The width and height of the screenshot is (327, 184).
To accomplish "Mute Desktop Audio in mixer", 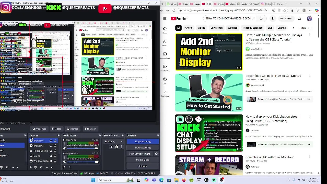I will pyautogui.click(x=65, y=148).
